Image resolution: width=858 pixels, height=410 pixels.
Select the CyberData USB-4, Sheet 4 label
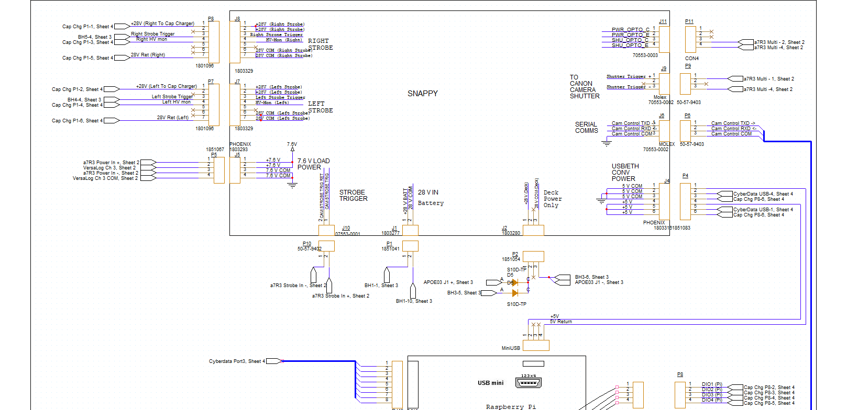click(x=763, y=194)
